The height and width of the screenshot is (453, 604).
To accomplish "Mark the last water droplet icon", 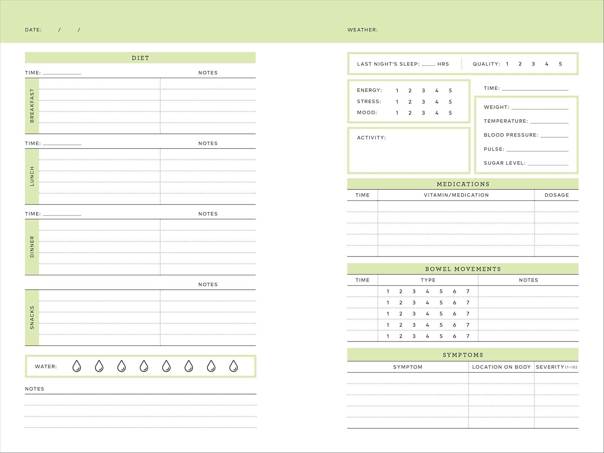I will coord(234,366).
